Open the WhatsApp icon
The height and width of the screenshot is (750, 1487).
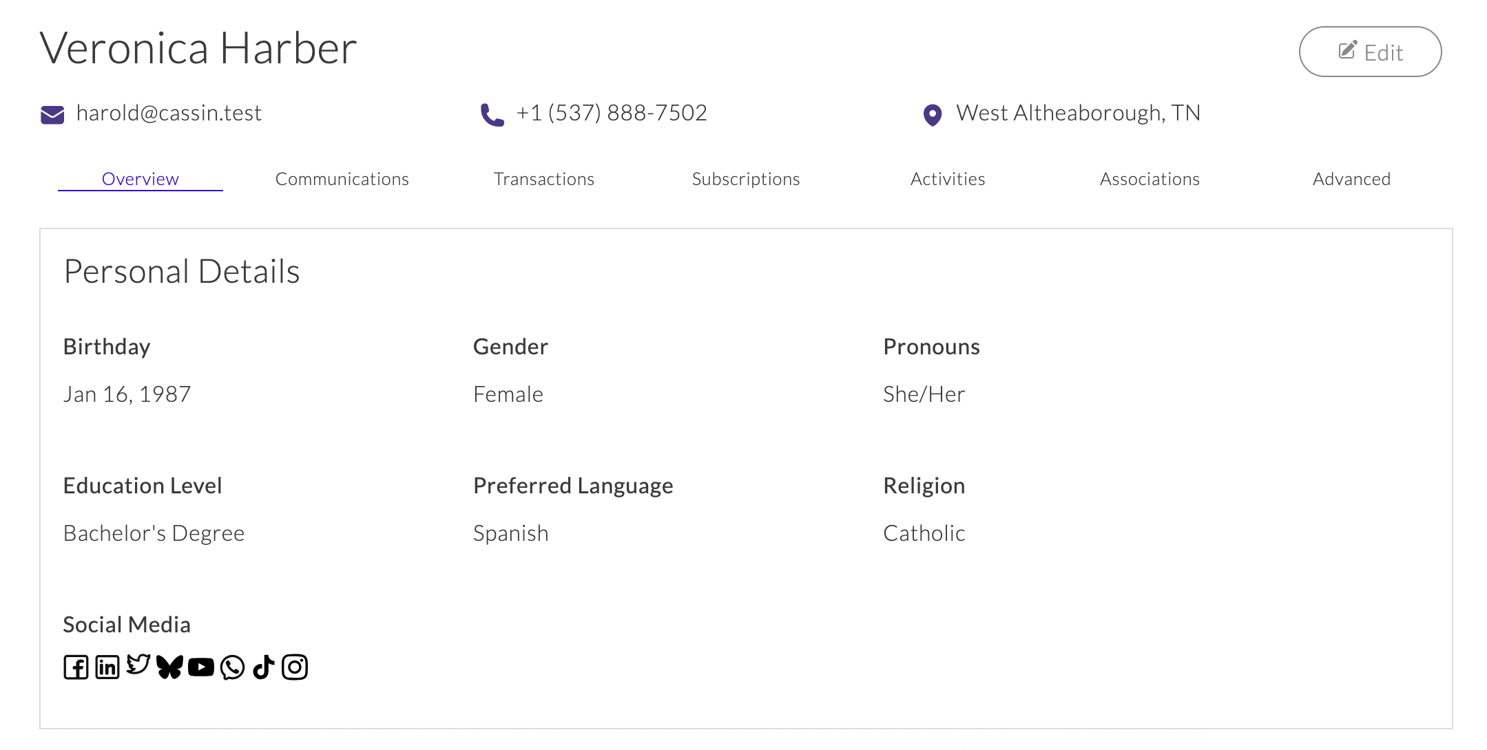pyautogui.click(x=231, y=666)
